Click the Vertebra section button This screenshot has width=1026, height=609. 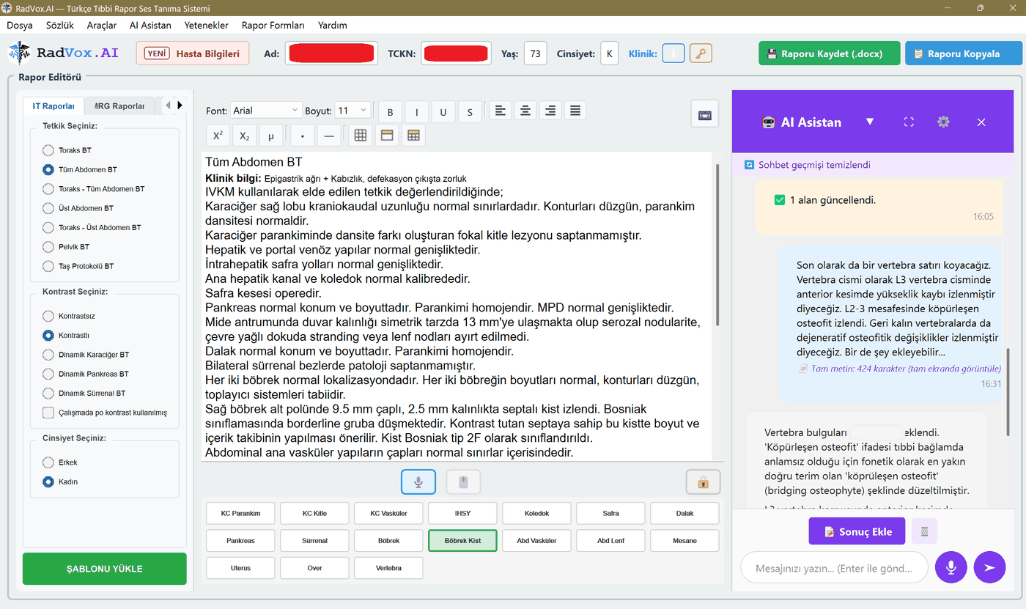pyautogui.click(x=388, y=568)
